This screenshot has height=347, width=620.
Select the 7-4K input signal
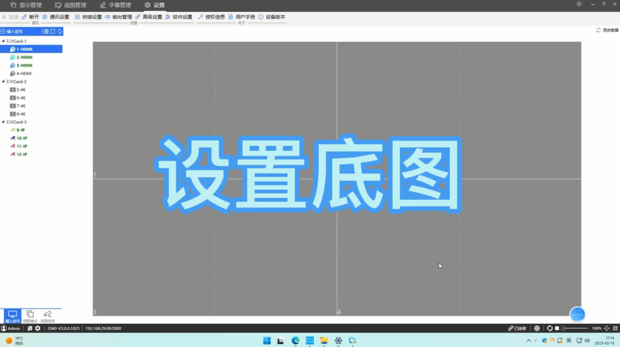coord(18,106)
